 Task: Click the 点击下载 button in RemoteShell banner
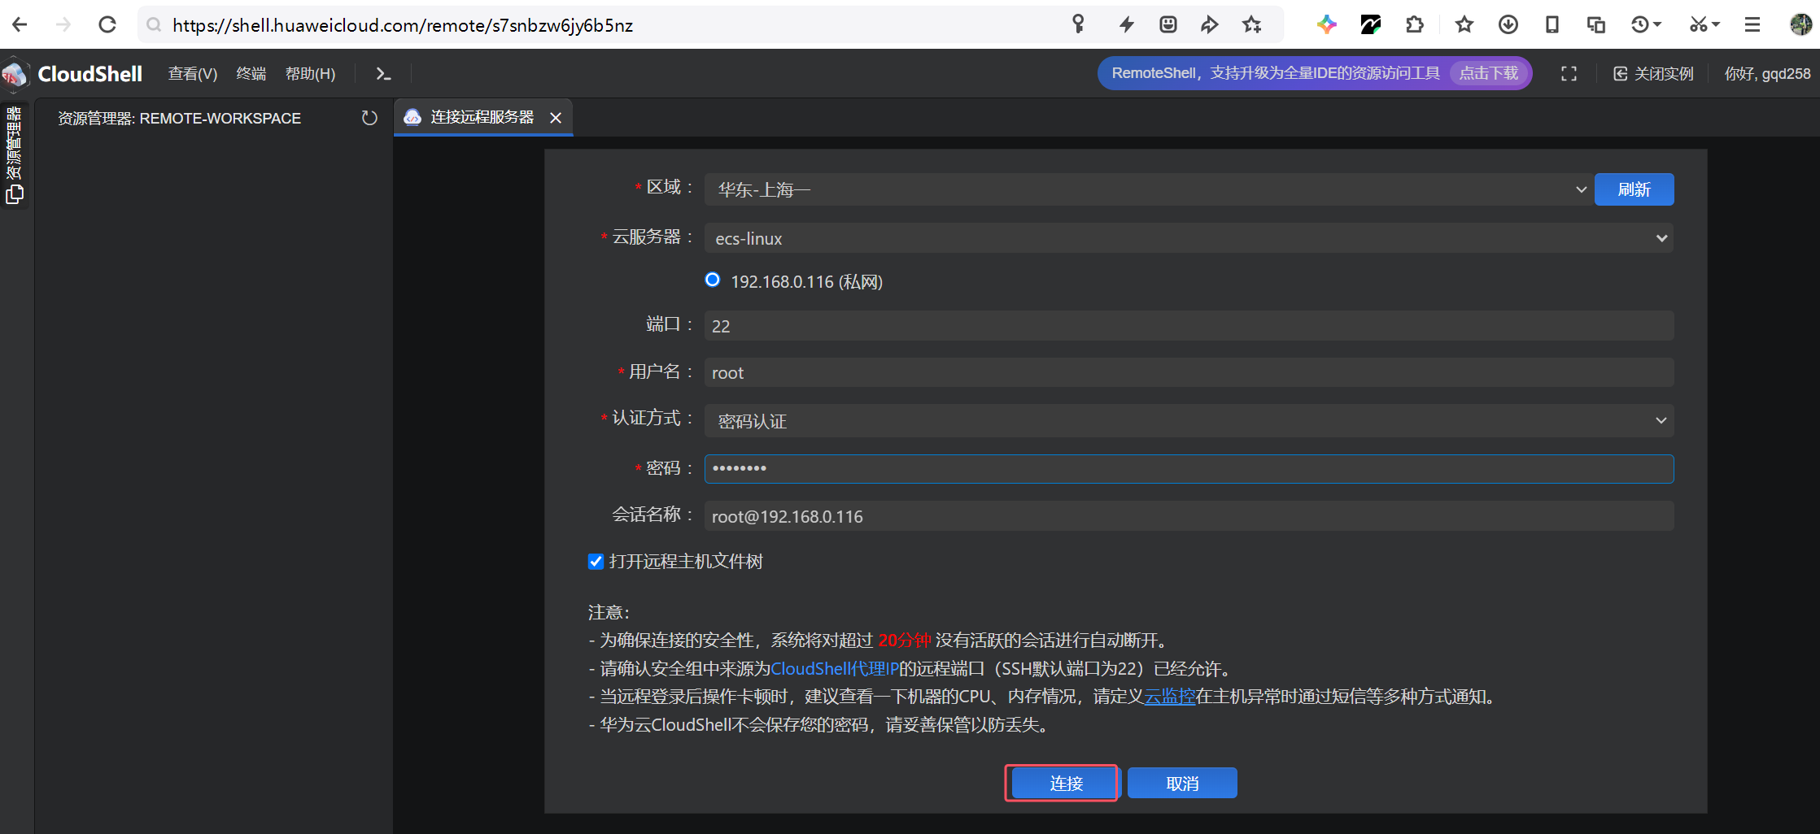(x=1489, y=73)
